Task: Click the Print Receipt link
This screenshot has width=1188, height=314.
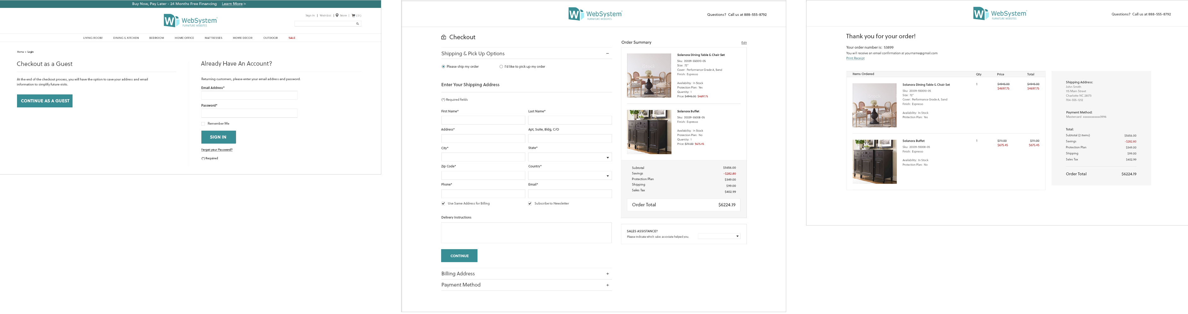Action: click(x=855, y=58)
